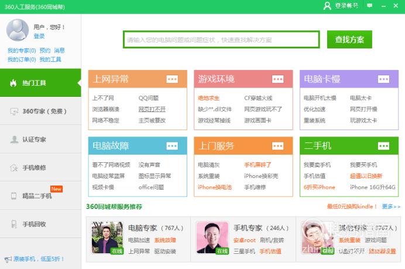405x269 pixels.
Task: Click the monitor icon beside 360专家
Action: click(x=14, y=111)
